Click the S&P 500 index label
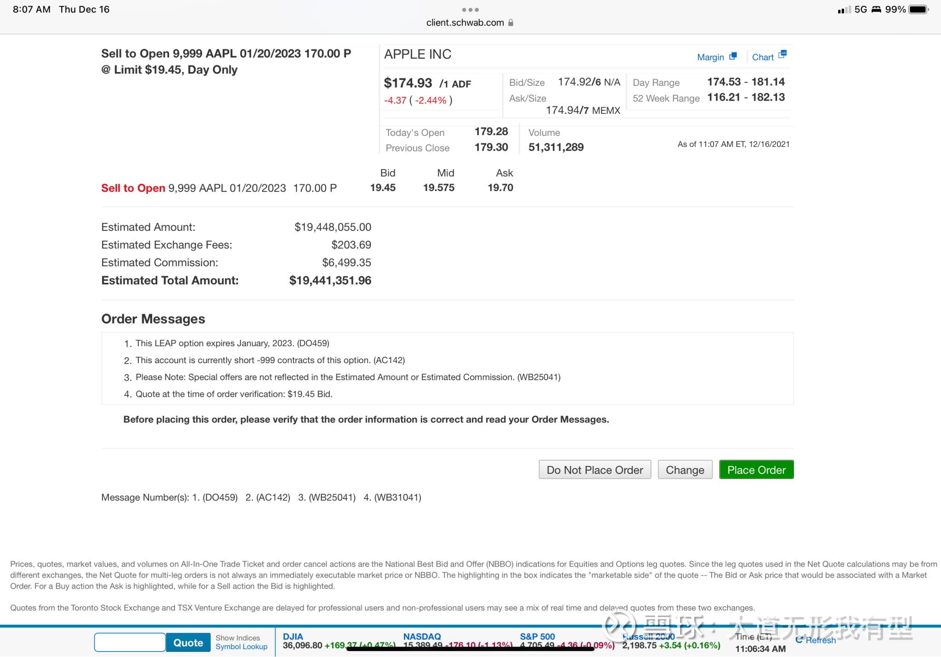Screen dimensions: 941x657 537,636
